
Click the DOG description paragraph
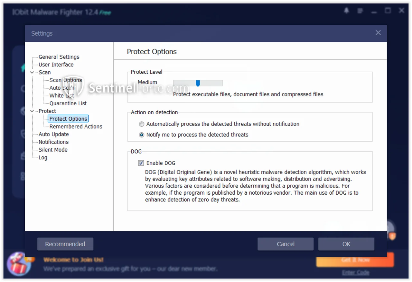coord(256,186)
